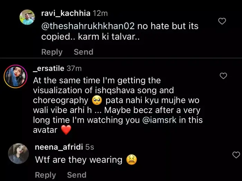
Task: Like ravi_kachhia's comment with the heart
Action: tap(223, 21)
